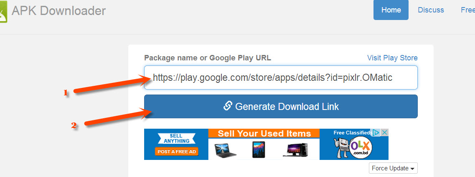The width and height of the screenshot is (475, 177).
Task: Click the orange POST A FREE AD button
Action: click(176, 151)
